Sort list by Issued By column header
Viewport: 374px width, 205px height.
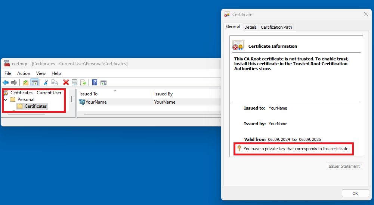(x=163, y=94)
